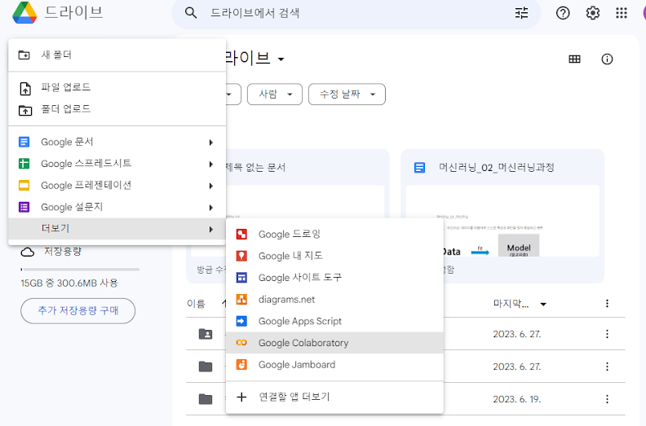Select 새 폴더 menu entry
This screenshot has width=646, height=426.
117,55
